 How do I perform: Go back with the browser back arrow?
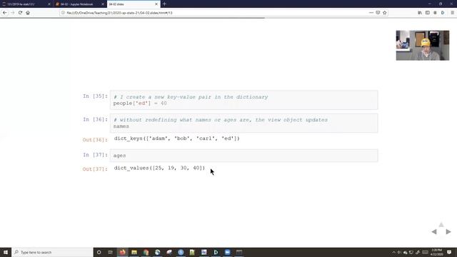5,13
